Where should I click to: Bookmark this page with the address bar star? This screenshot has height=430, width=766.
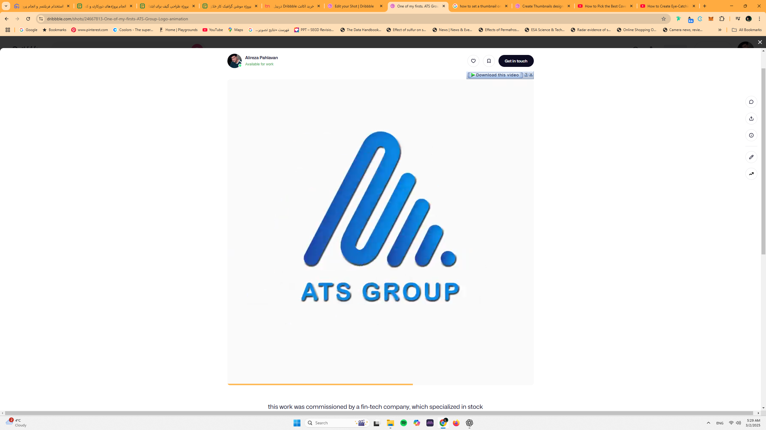(664, 19)
